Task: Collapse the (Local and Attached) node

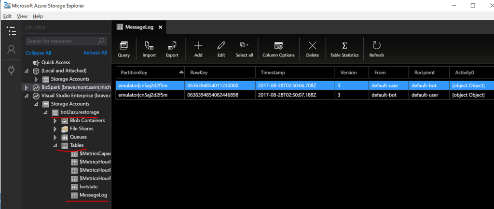Action: pyautogui.click(x=27, y=71)
